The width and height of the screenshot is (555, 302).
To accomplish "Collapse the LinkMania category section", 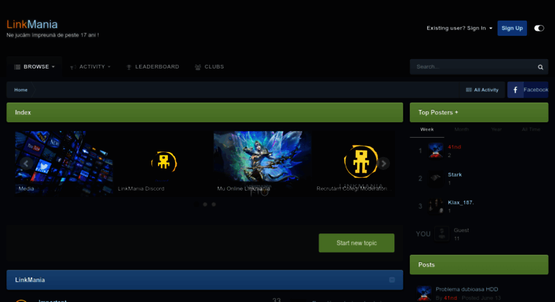I will click(392, 280).
